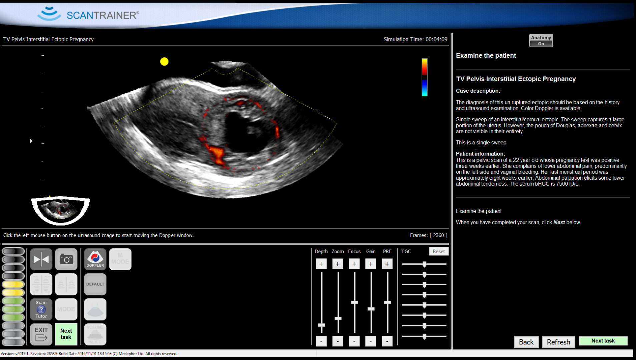Capture a snapshot with the camera icon
This screenshot has height=360, width=636.
(x=66, y=259)
